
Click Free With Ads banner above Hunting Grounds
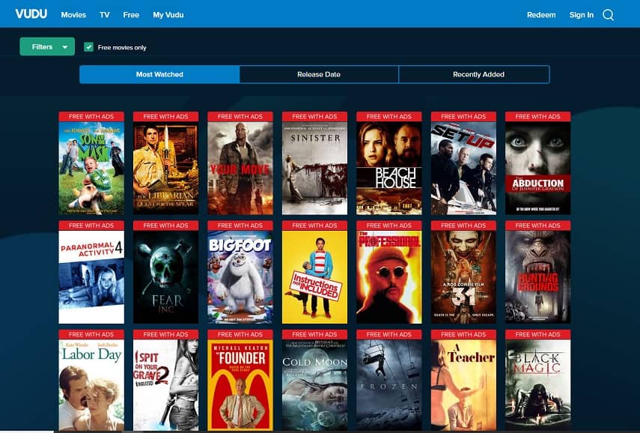click(538, 225)
